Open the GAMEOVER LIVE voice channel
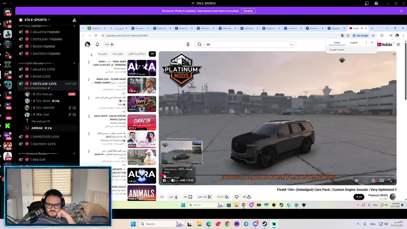The width and height of the screenshot is (407, 229). click(x=48, y=137)
